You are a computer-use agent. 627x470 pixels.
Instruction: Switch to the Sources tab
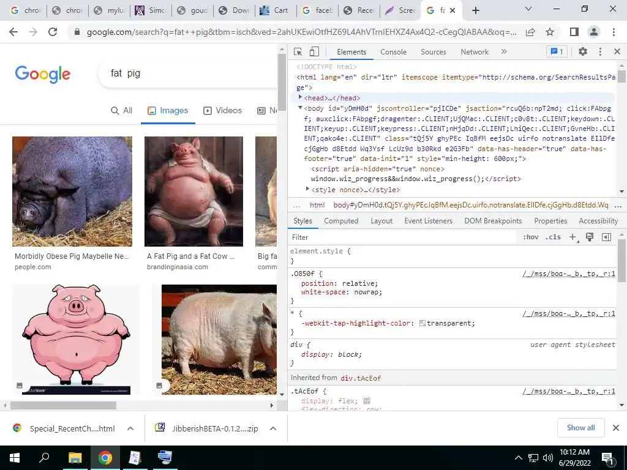point(433,52)
